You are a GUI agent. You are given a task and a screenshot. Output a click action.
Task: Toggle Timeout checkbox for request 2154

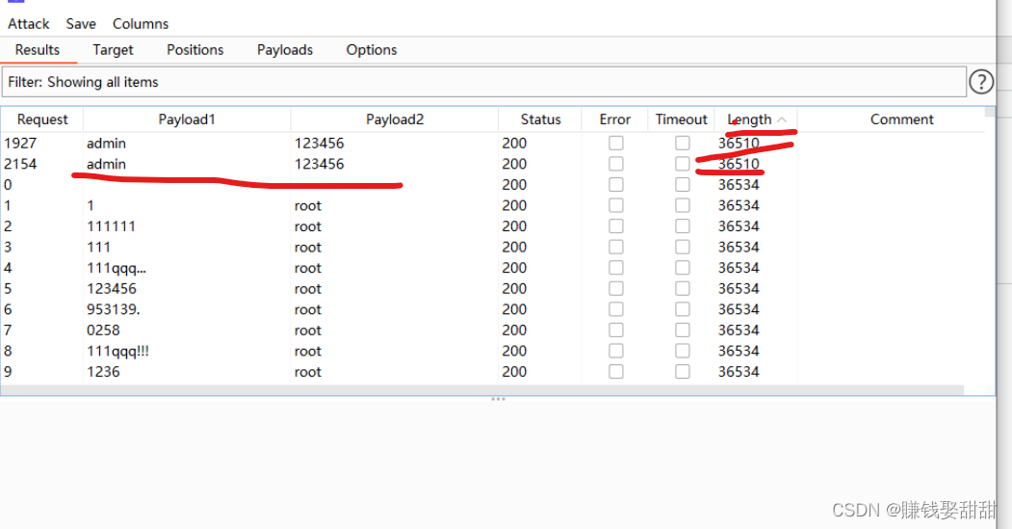pyautogui.click(x=682, y=164)
